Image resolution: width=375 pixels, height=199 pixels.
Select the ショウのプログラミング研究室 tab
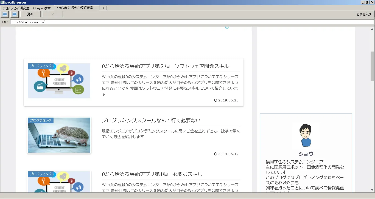(x=76, y=8)
